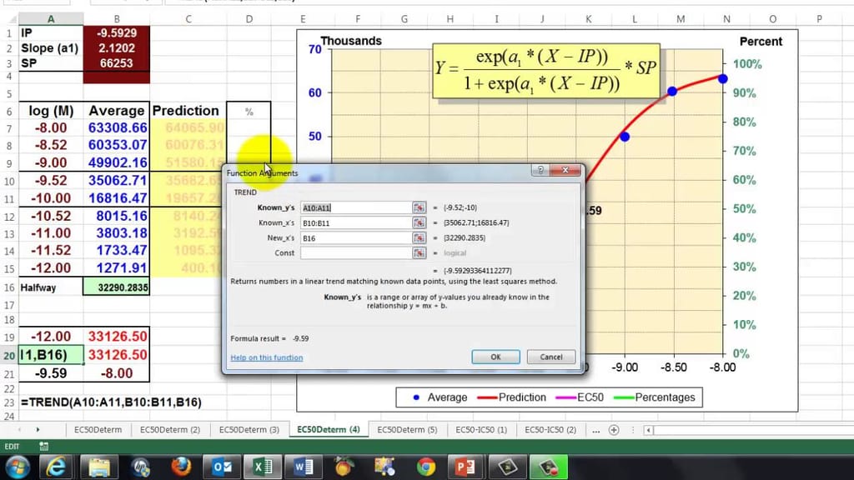Cancel the TREND function dialog
Viewport: 854px width, 480px height.
pos(550,357)
